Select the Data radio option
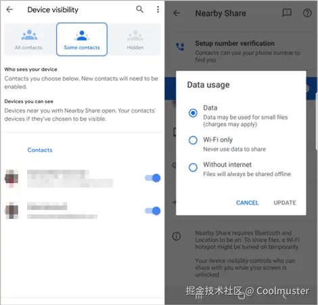Viewport: 318px width, 305px height. point(193,113)
